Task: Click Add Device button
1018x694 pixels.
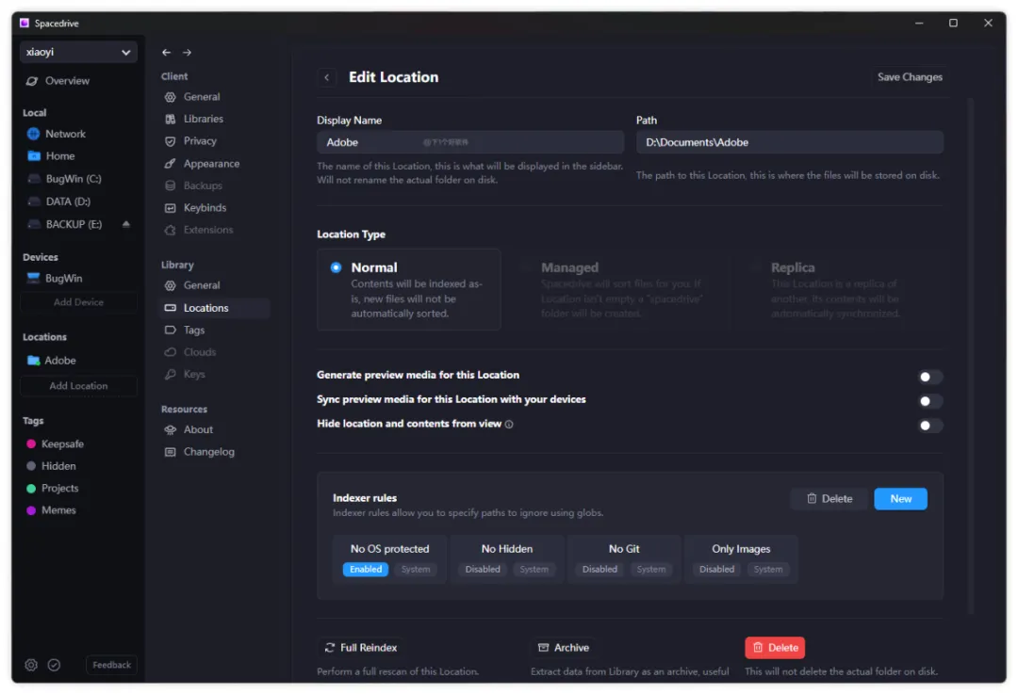Action: pyautogui.click(x=78, y=302)
